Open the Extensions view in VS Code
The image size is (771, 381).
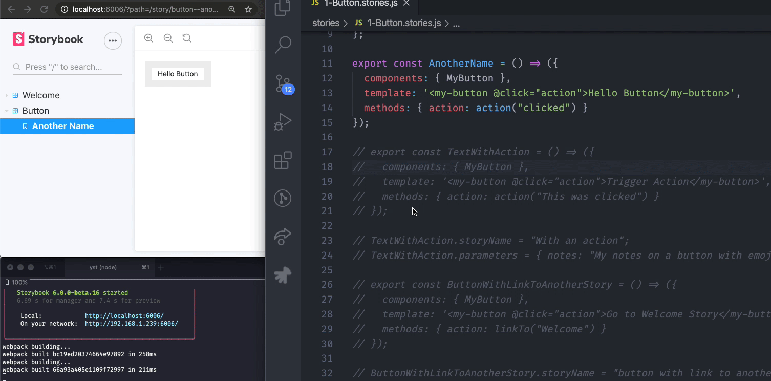click(283, 160)
